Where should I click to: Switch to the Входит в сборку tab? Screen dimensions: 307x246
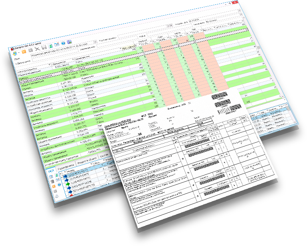point(87,160)
